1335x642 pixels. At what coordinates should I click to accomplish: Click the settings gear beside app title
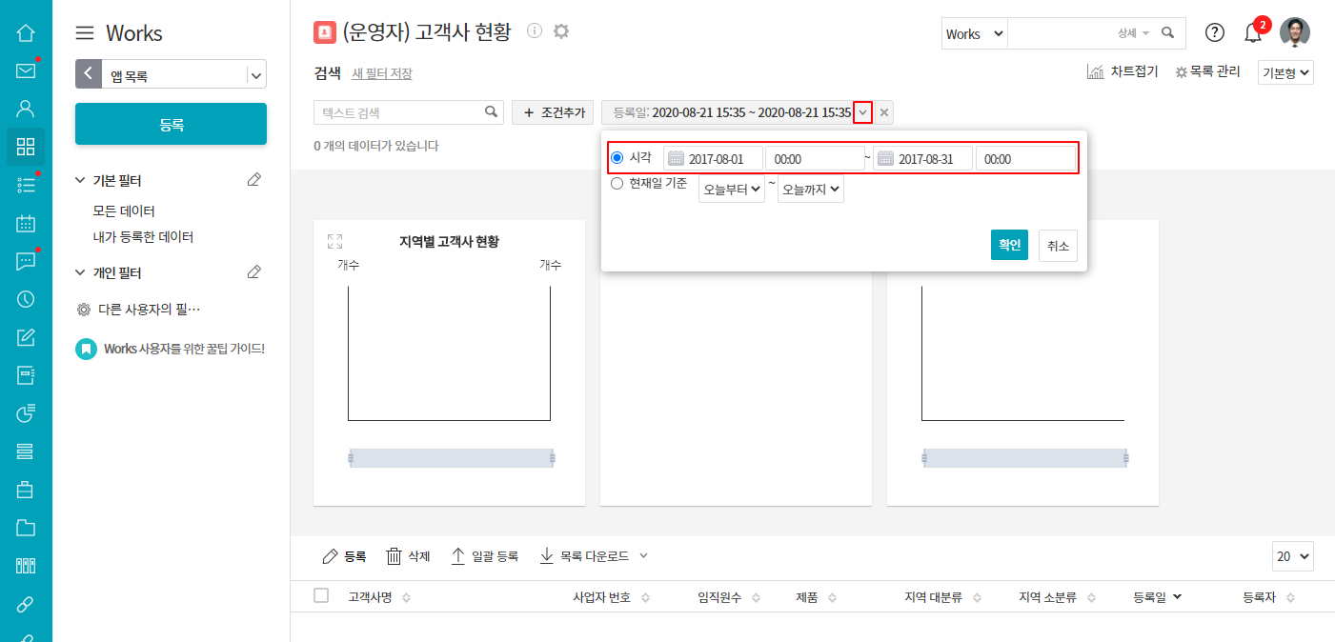[561, 31]
